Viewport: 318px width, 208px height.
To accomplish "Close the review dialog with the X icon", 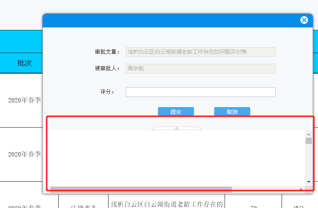I will pyautogui.click(x=304, y=20).
